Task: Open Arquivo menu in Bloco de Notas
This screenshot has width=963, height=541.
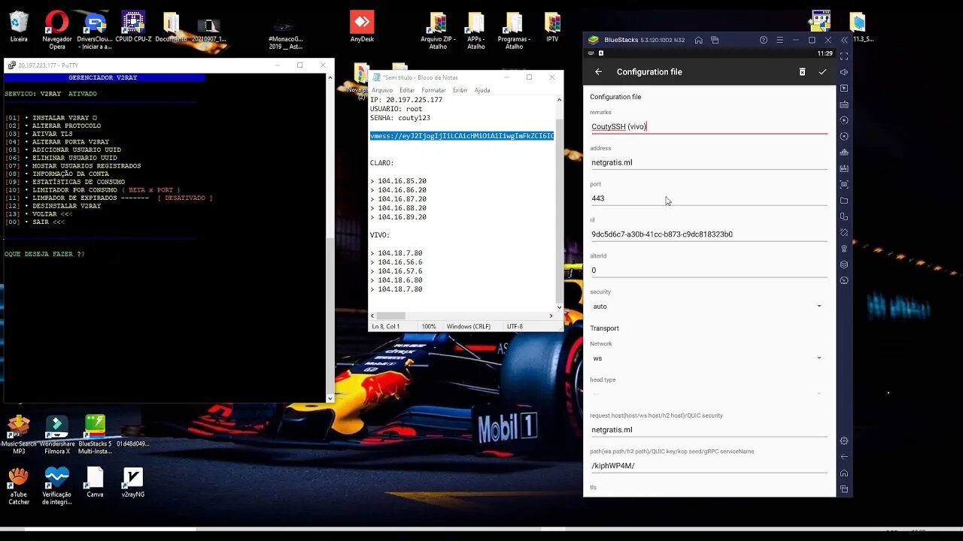Action: pos(382,90)
